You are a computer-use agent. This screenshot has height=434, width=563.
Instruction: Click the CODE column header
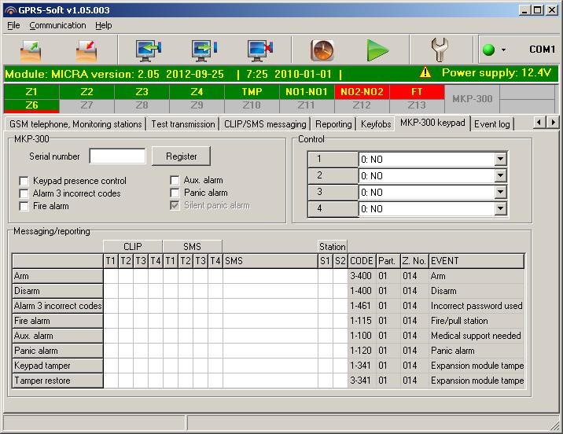click(362, 261)
